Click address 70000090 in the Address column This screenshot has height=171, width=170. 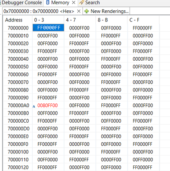(x=18, y=98)
